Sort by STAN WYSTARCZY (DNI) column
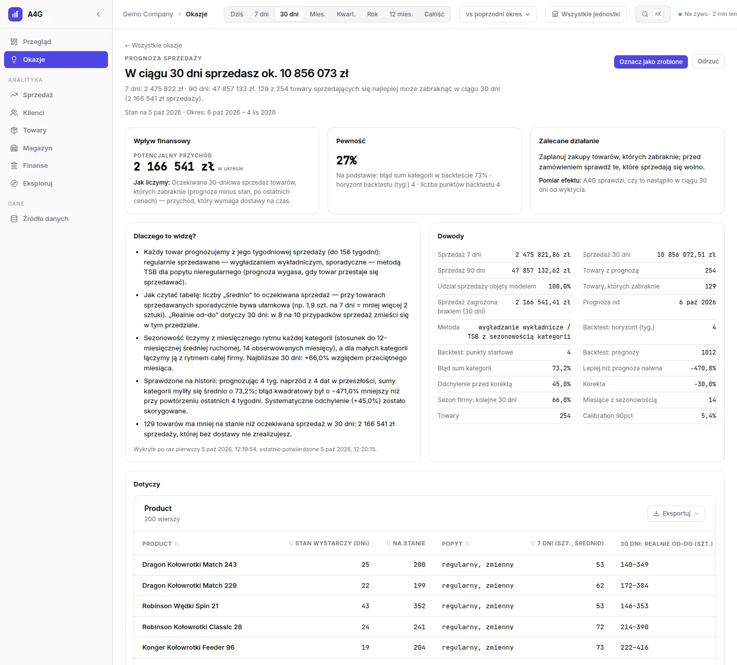The width and height of the screenshot is (737, 665). (329, 543)
